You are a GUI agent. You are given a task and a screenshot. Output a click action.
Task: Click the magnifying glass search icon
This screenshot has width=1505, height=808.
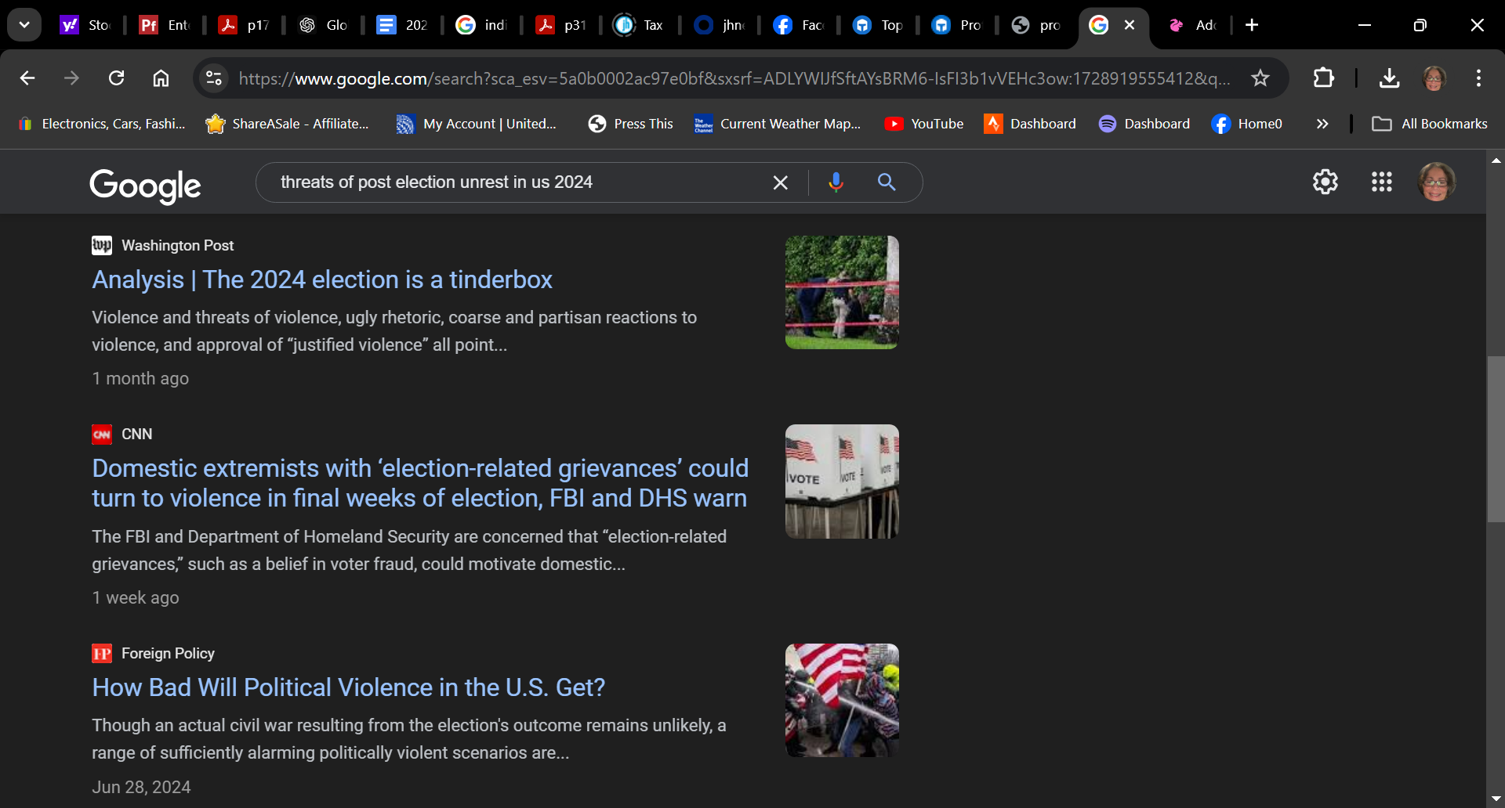pos(887,182)
